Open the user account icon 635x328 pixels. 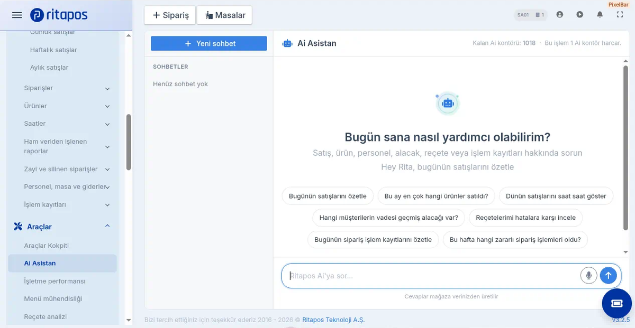click(x=560, y=15)
